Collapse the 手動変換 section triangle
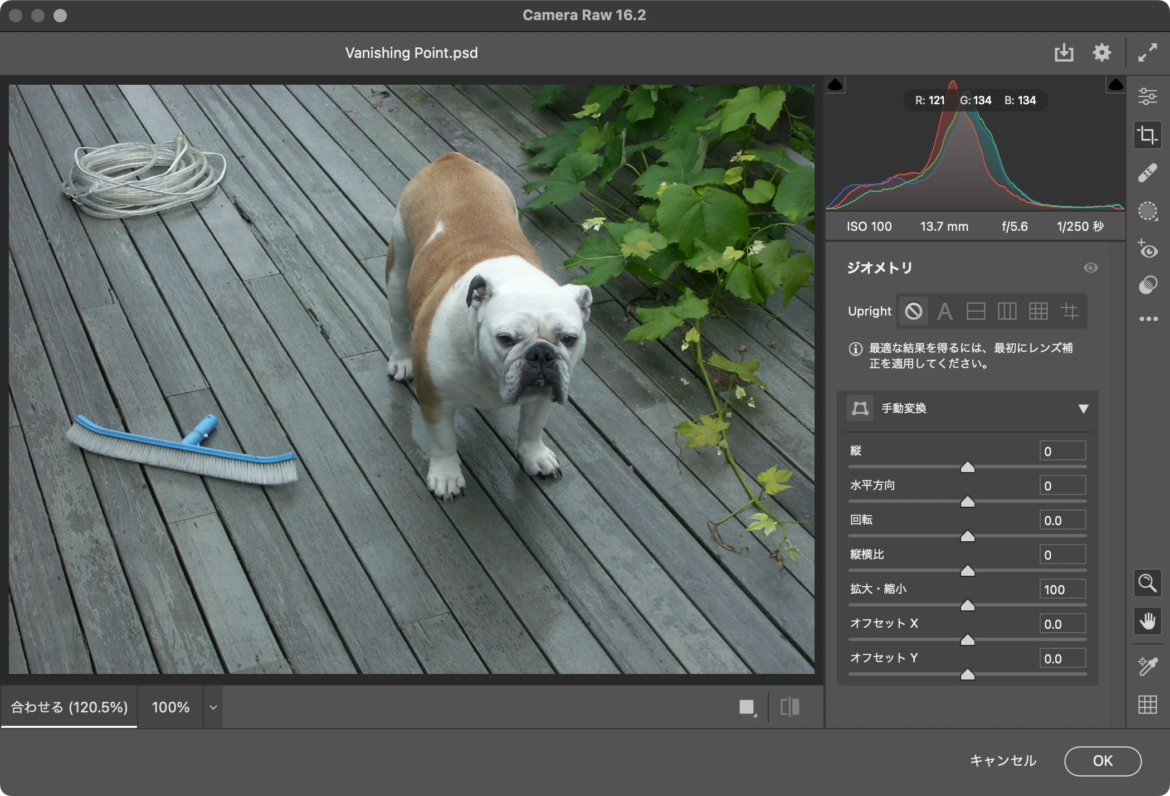The width and height of the screenshot is (1170, 796). click(x=1083, y=409)
